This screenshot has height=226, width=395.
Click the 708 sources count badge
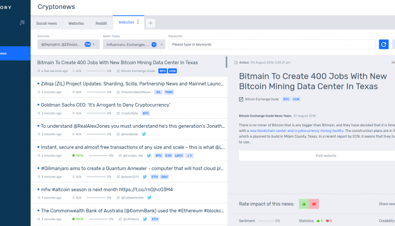87,45
